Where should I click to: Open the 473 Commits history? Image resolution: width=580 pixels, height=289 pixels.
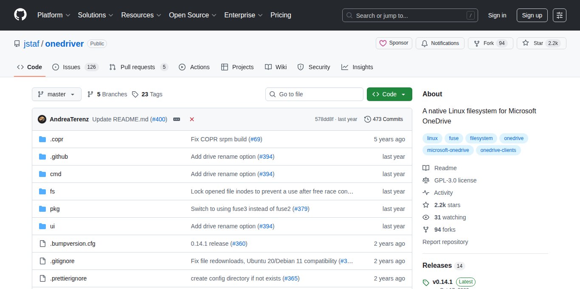coord(383,119)
